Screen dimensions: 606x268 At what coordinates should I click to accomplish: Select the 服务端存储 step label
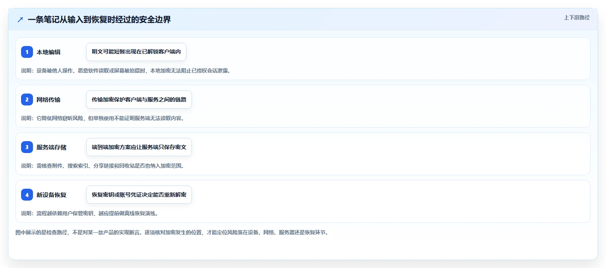pos(52,147)
